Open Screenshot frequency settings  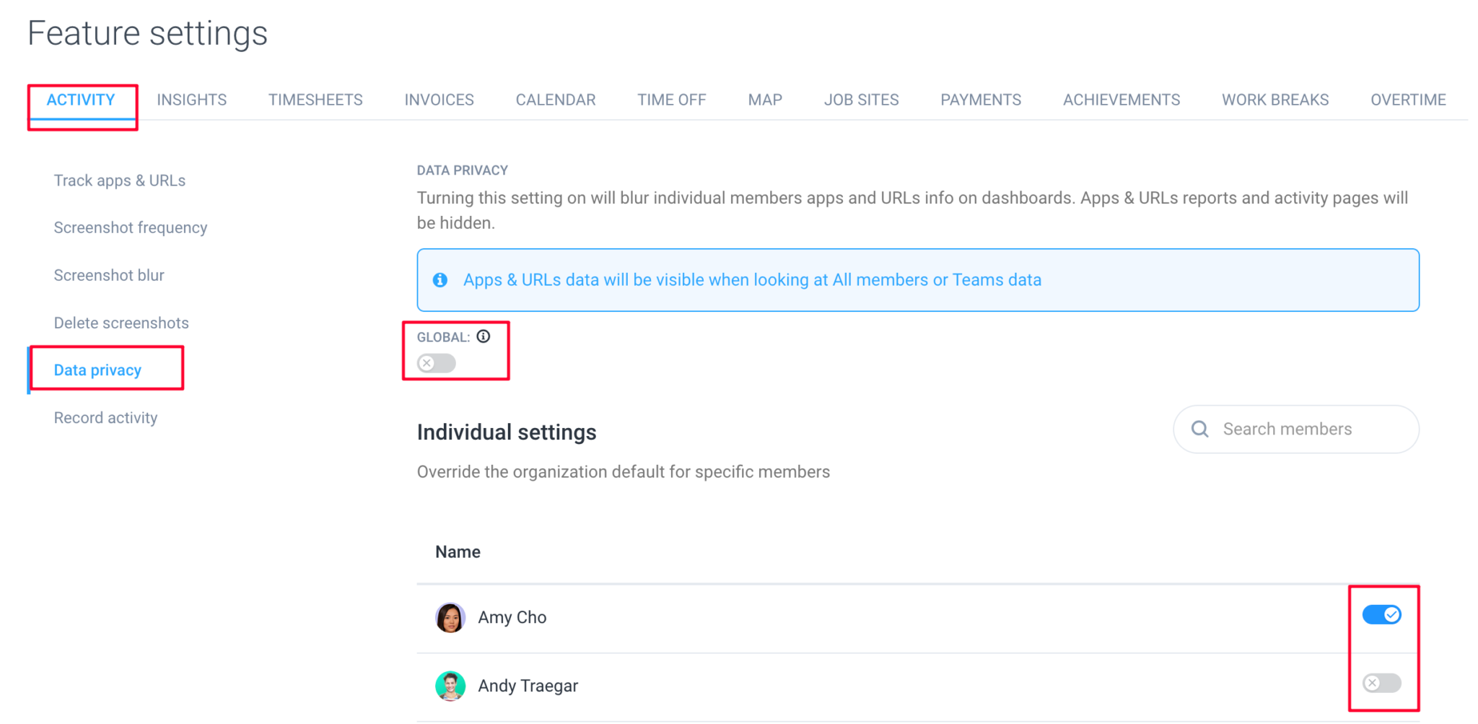point(130,227)
